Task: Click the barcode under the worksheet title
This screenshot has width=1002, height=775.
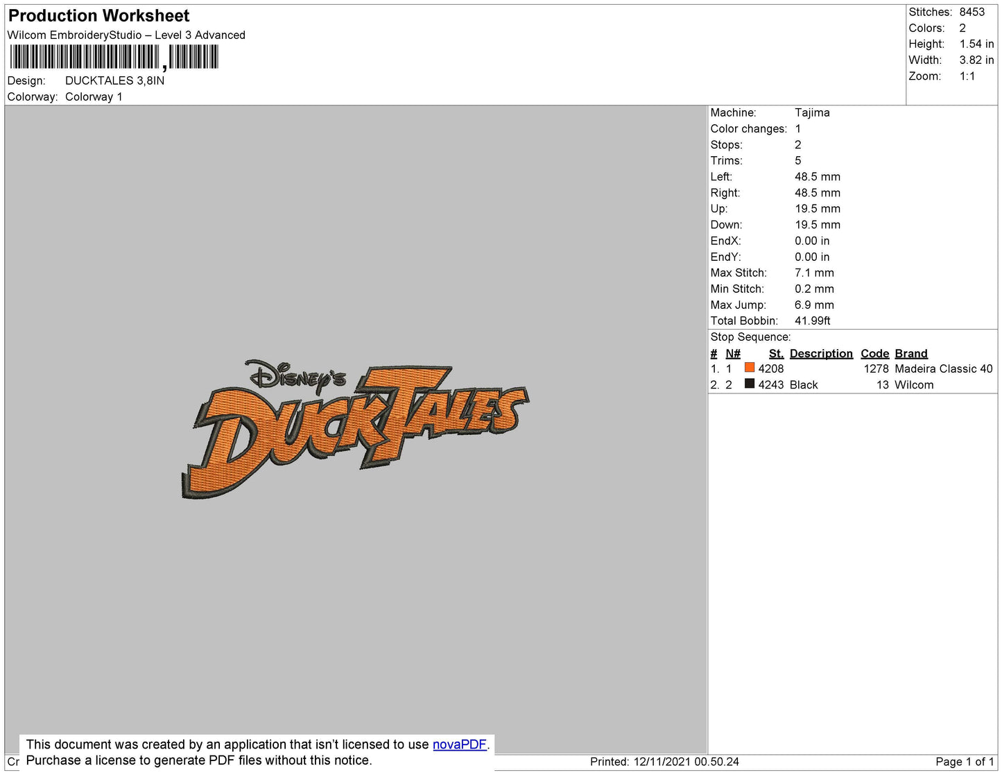Action: coord(114,57)
